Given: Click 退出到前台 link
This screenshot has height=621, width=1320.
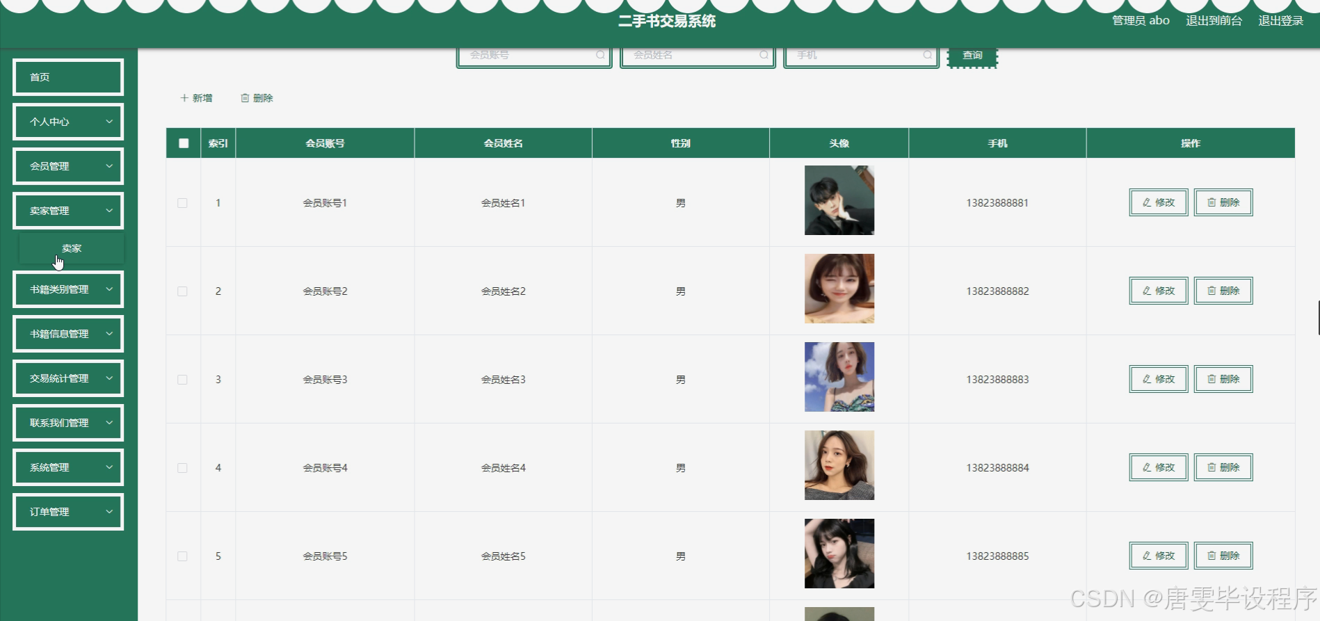Looking at the screenshot, I should click(1214, 21).
